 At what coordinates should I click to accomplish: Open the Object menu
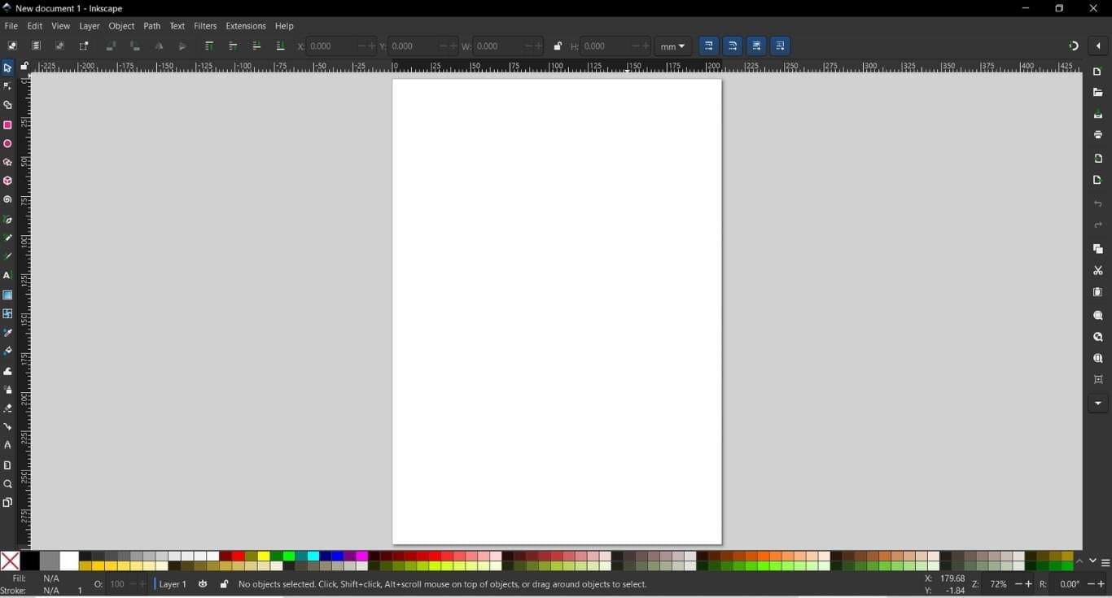click(121, 26)
